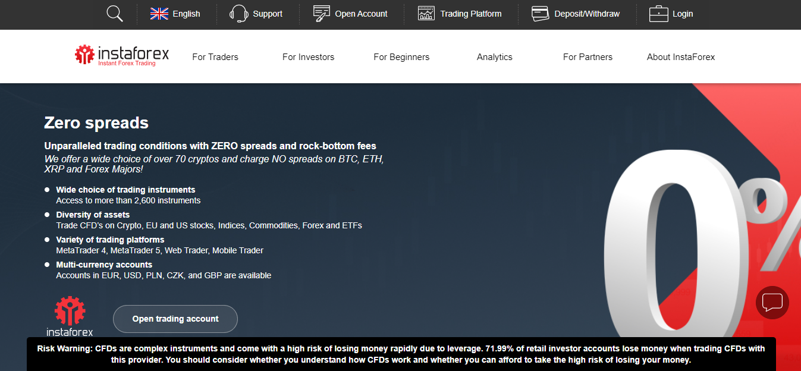Click the Variety of trading platforms text

110,240
